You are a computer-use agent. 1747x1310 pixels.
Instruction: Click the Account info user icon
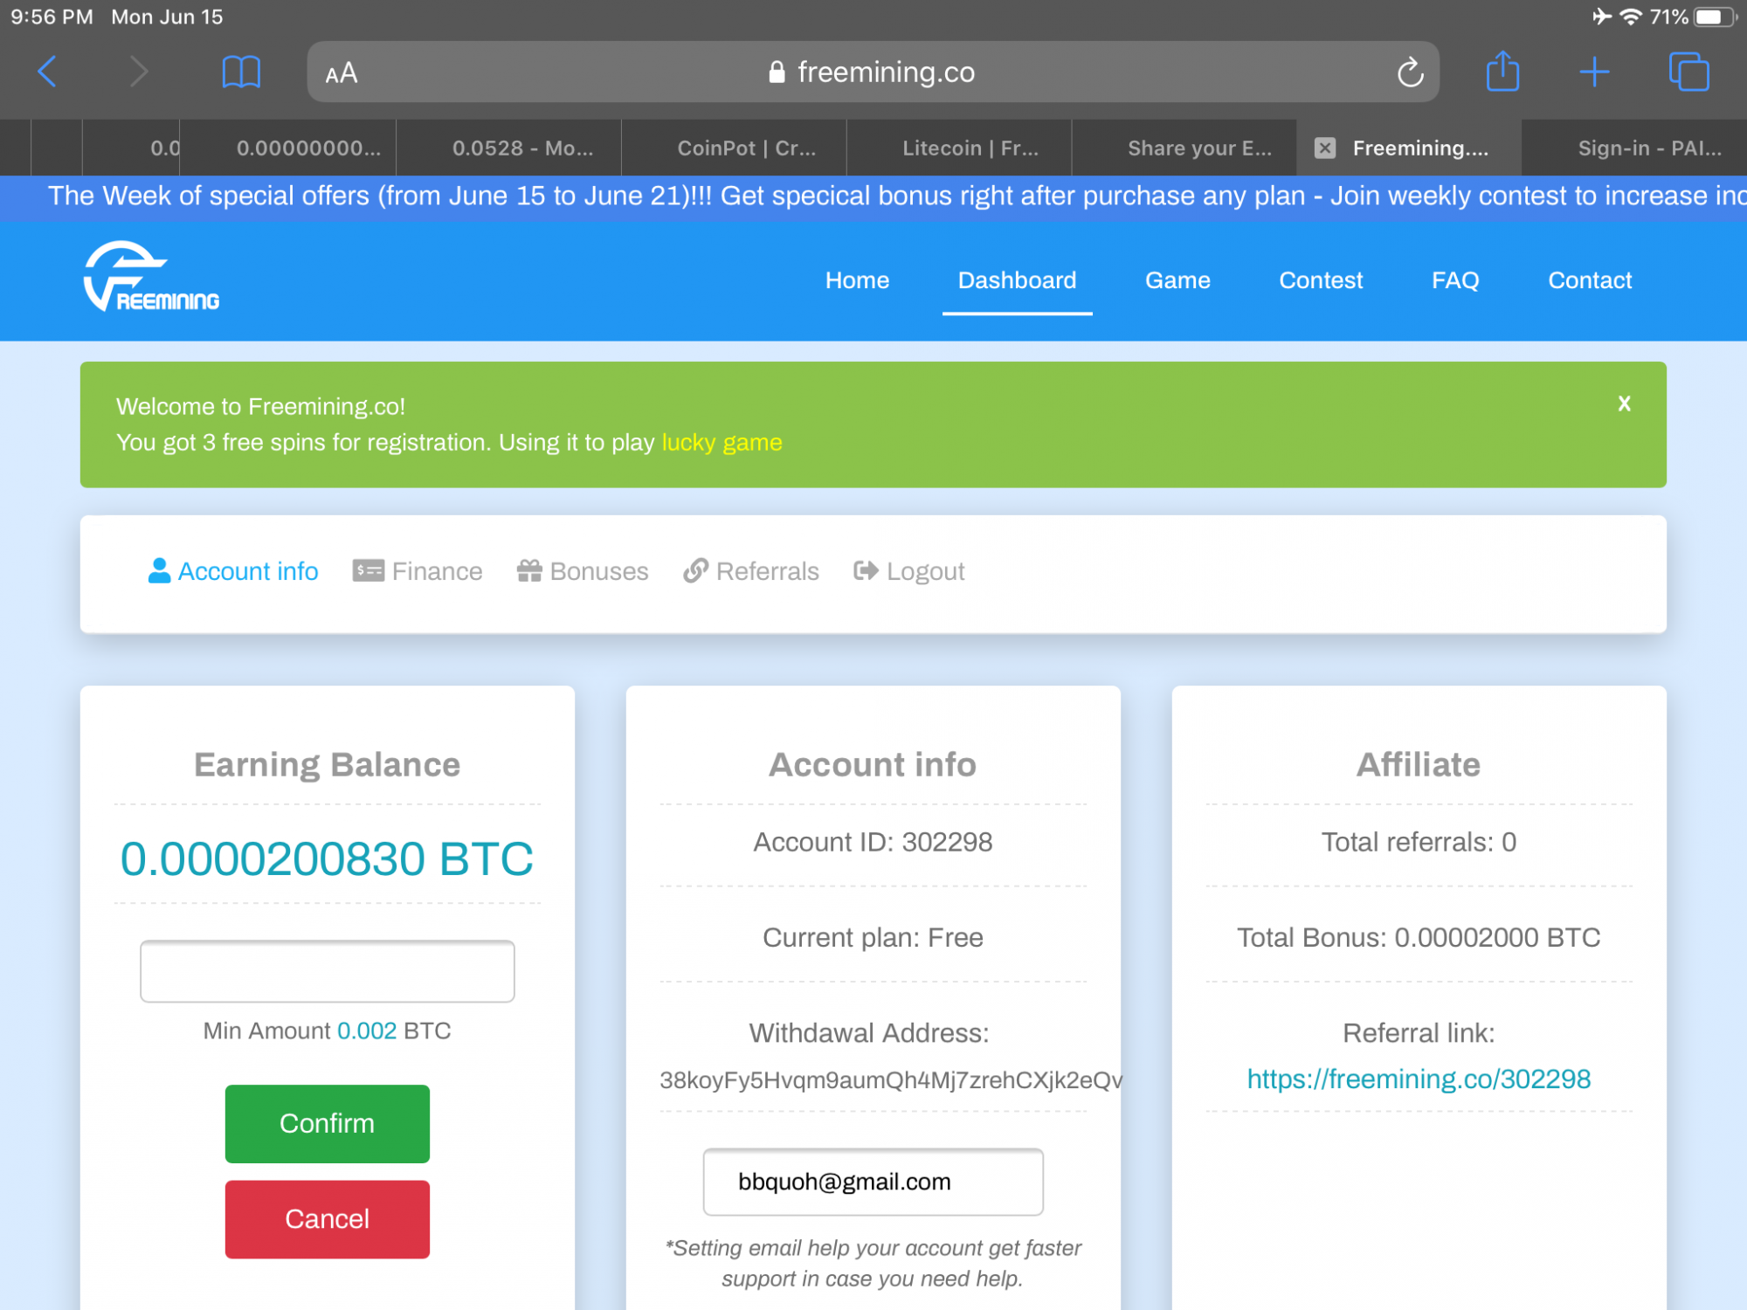(159, 570)
